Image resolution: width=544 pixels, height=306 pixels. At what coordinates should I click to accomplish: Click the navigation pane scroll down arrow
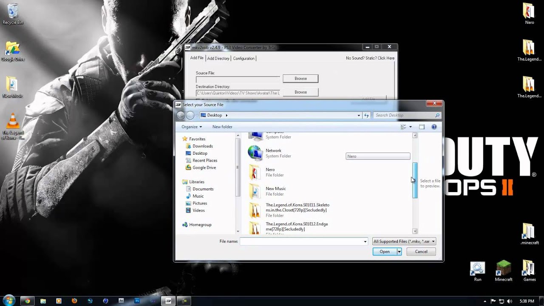238,231
